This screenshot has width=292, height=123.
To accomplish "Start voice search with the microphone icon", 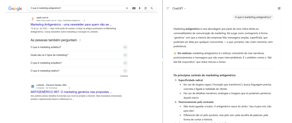I will [140, 8].
